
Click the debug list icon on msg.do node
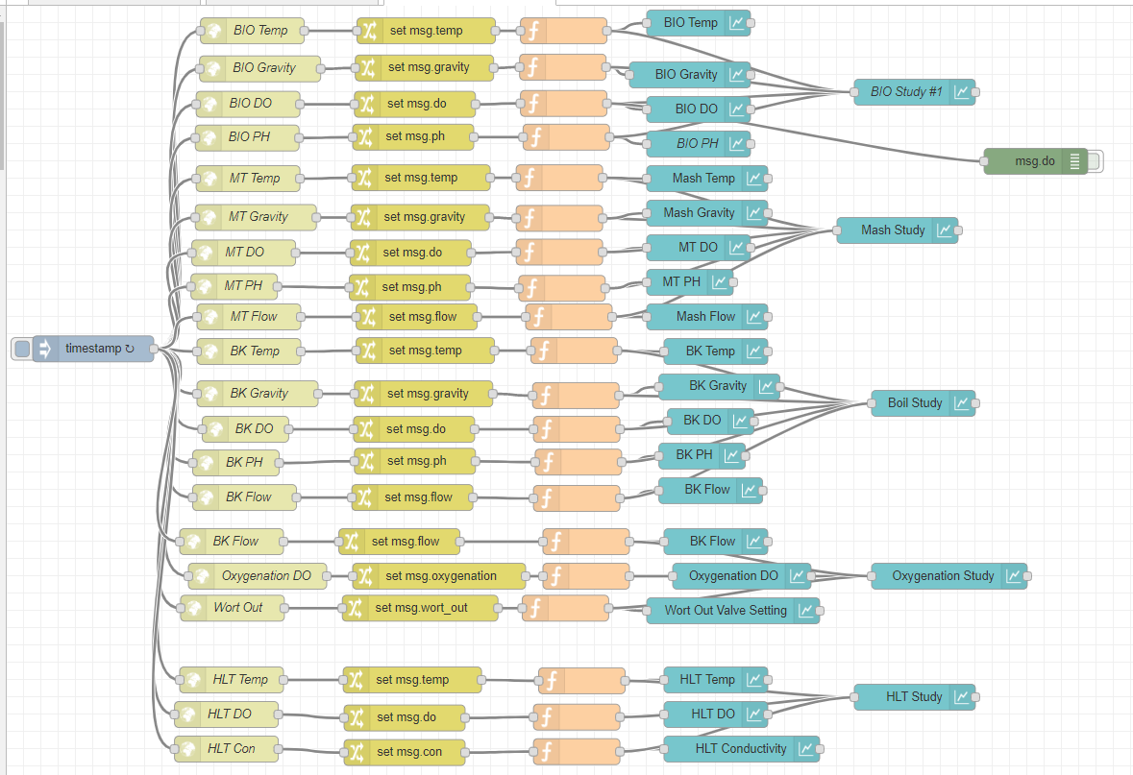tap(1074, 161)
